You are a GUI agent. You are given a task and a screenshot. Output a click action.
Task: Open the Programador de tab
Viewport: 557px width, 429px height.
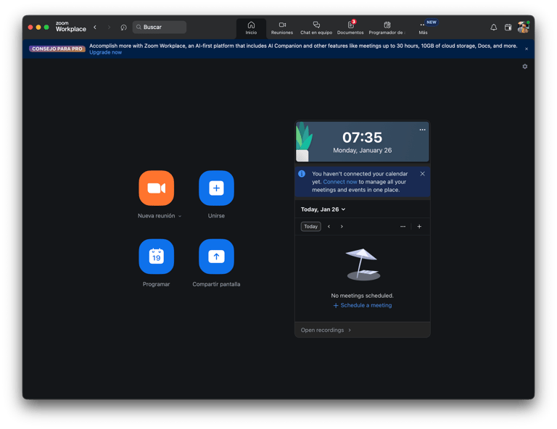tap(387, 28)
